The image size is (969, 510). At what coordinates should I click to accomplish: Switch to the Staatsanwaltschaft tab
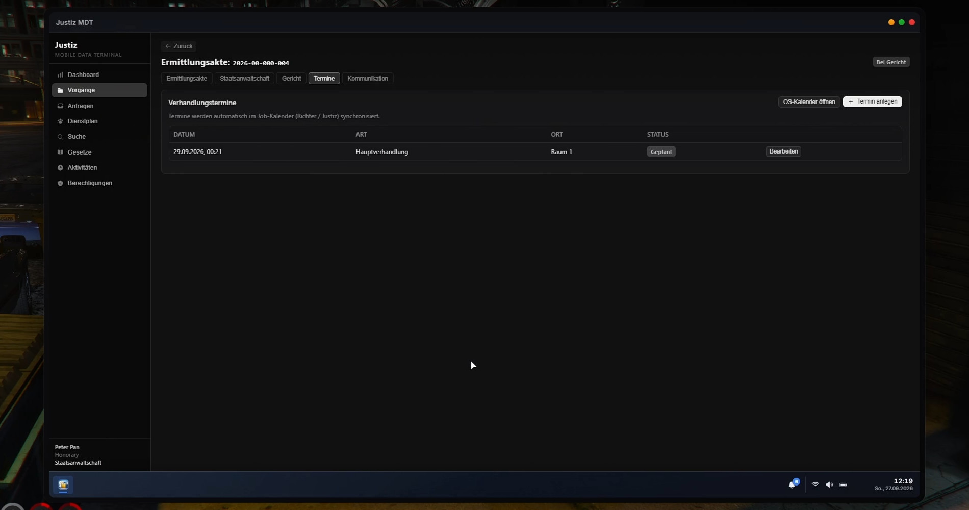click(244, 79)
